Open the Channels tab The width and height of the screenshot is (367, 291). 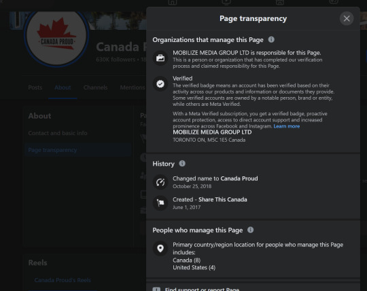point(96,88)
